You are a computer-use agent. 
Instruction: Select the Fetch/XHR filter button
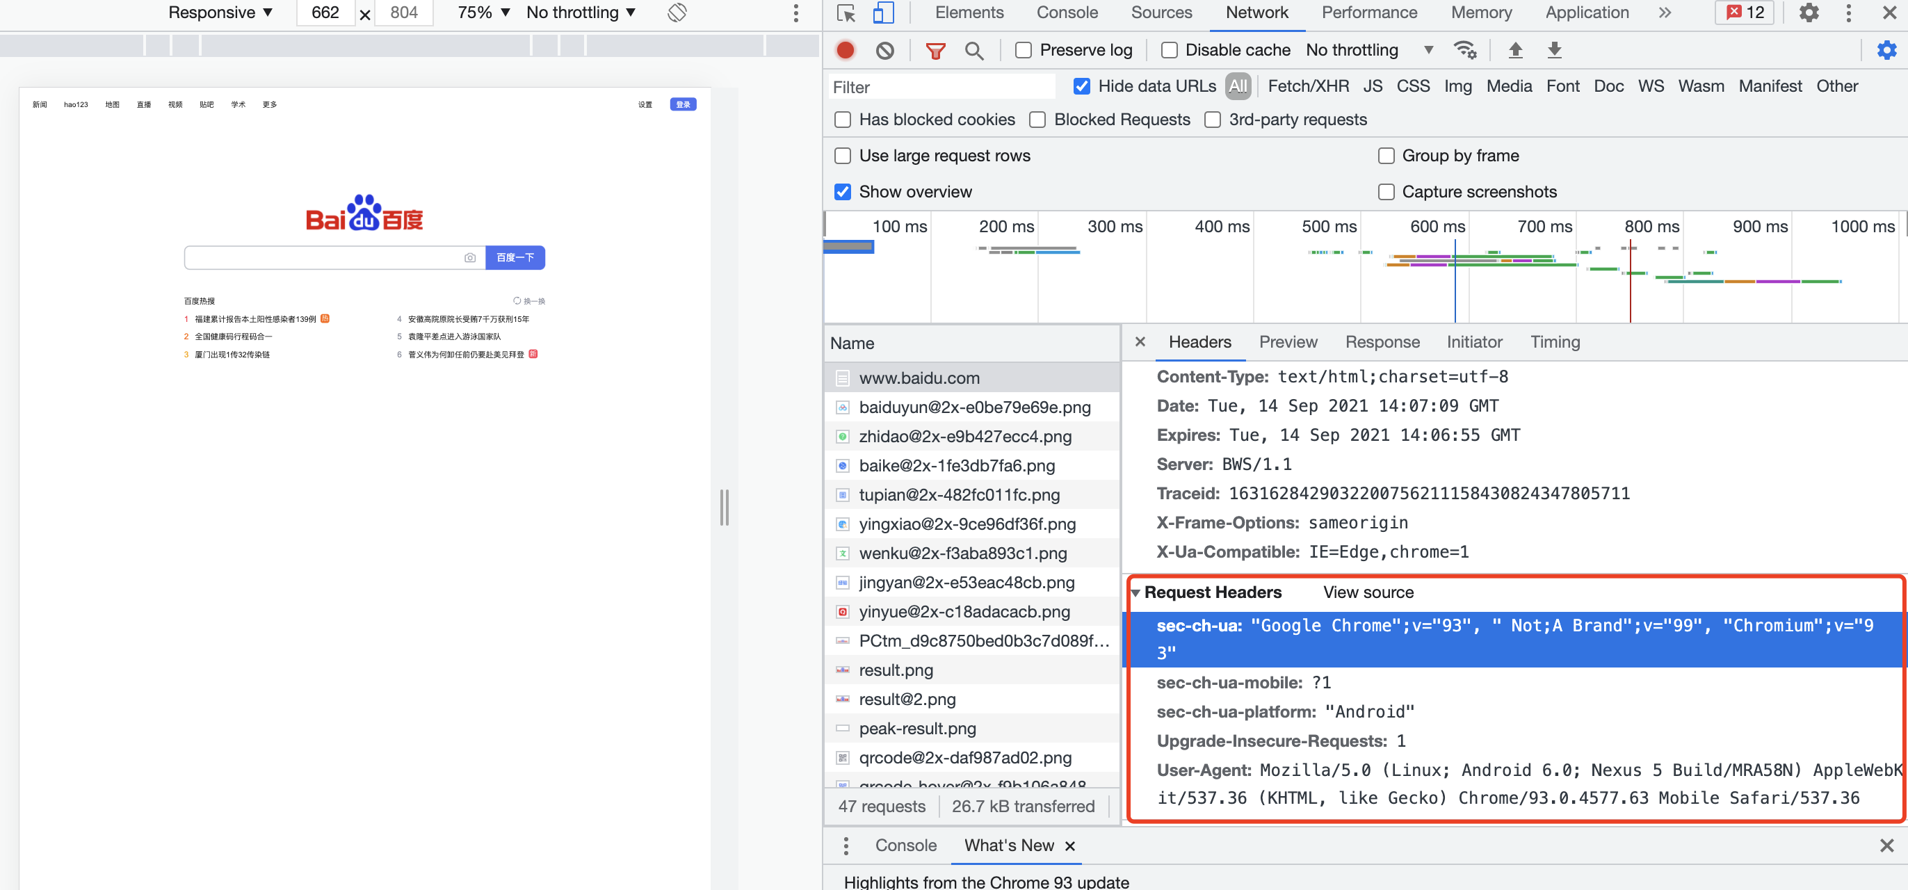(1308, 87)
